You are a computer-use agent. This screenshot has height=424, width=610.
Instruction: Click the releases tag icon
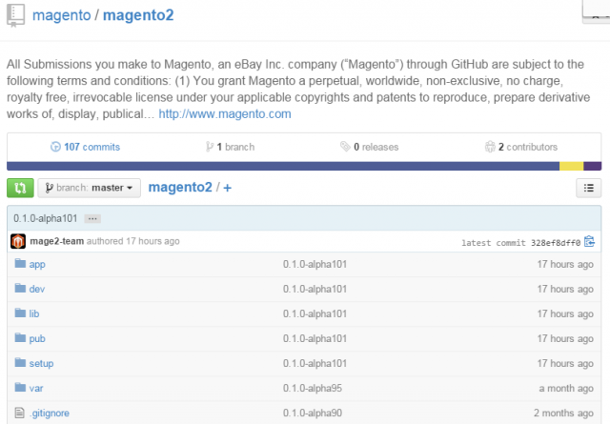345,147
